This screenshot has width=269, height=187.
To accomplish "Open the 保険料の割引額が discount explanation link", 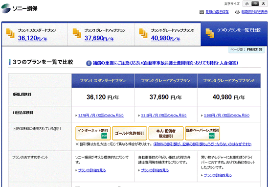I will click(x=202, y=144).
